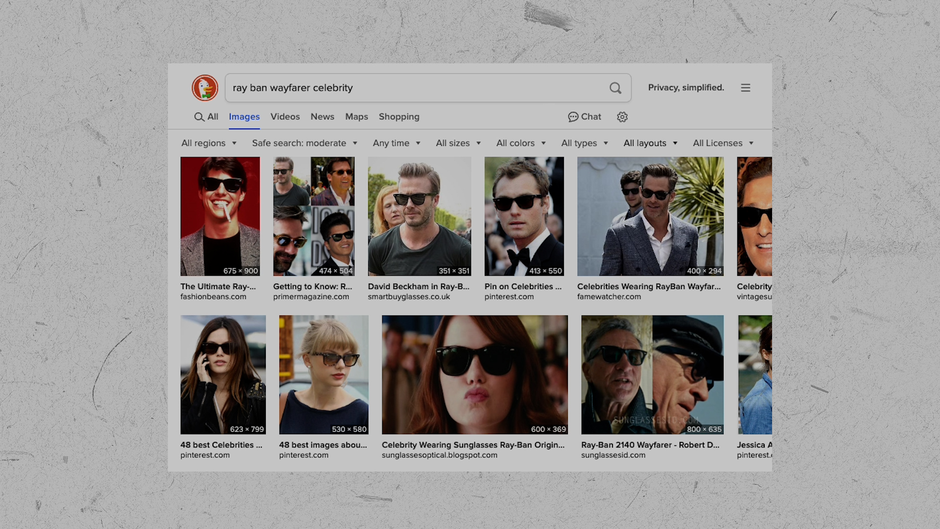Click 'David Beckham in Ray-B...' title
This screenshot has height=529, width=940.
(x=419, y=287)
